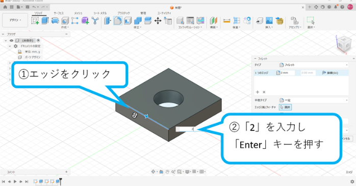Show the Data Panel grid icon
The image size is (356, 186).
12,7
